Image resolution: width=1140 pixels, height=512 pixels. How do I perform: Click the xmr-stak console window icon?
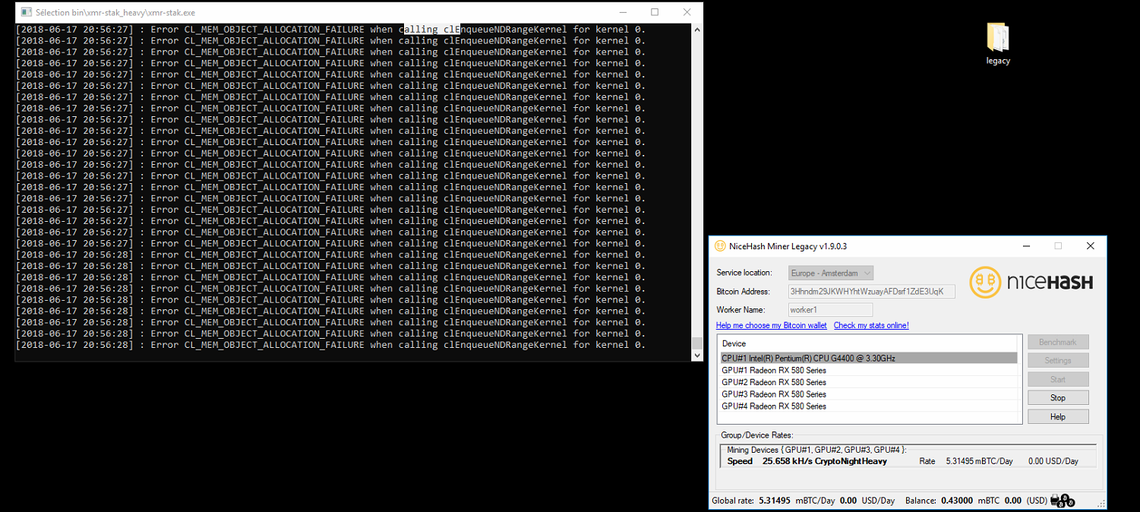coord(26,13)
